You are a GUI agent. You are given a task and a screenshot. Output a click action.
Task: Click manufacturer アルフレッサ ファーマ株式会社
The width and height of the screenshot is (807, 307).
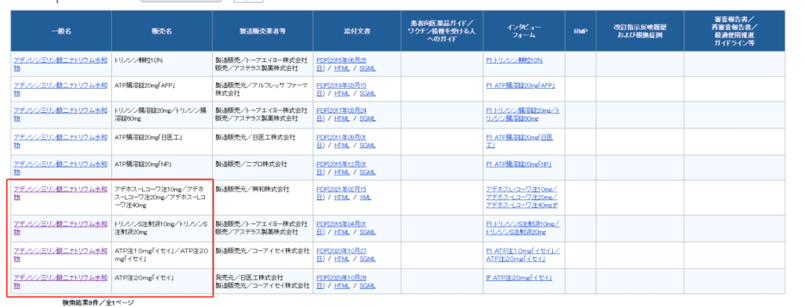point(262,90)
